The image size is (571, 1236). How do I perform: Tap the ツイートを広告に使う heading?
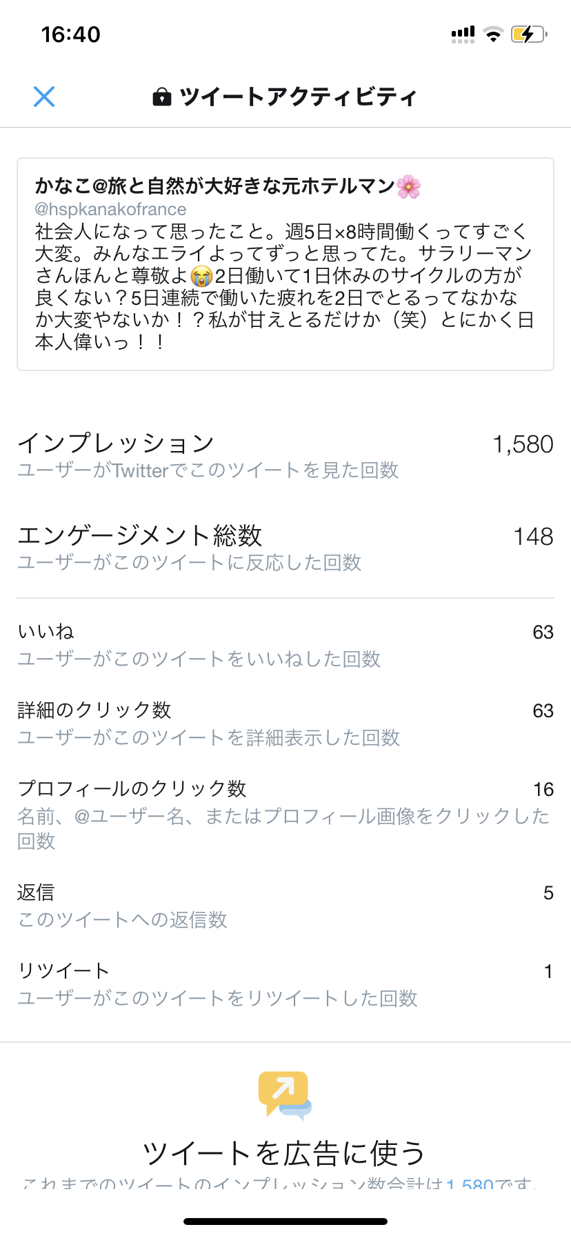tap(284, 1153)
